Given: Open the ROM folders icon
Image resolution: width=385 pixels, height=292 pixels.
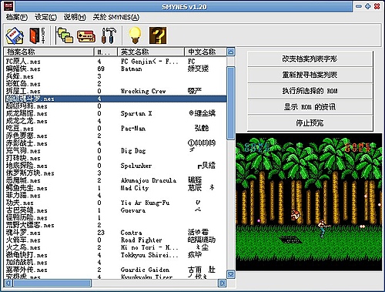Looking at the screenshot, I should coord(64,35).
